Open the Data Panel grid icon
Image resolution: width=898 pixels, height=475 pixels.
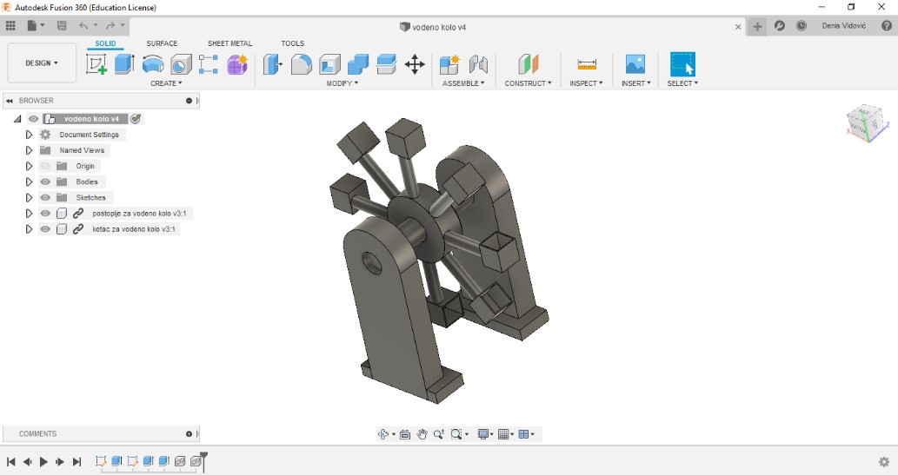(x=10, y=26)
